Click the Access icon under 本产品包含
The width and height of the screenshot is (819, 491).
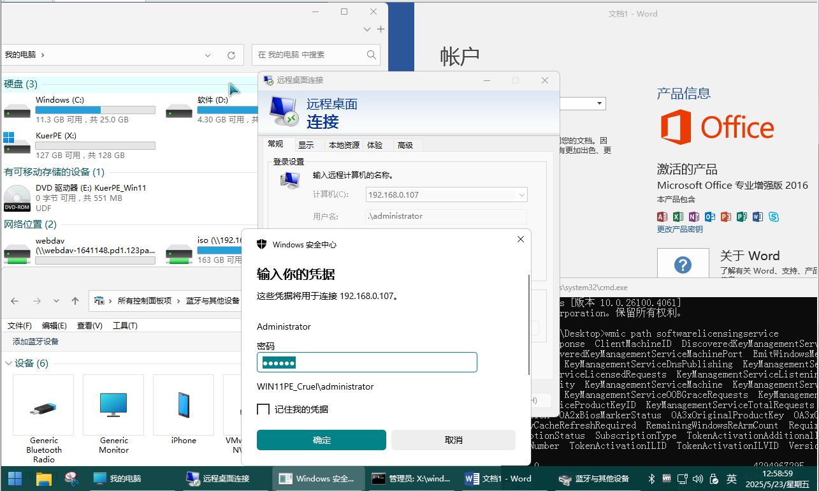click(x=662, y=217)
